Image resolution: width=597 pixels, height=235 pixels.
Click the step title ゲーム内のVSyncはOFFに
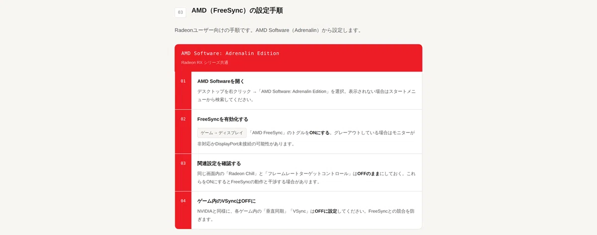coord(226,201)
